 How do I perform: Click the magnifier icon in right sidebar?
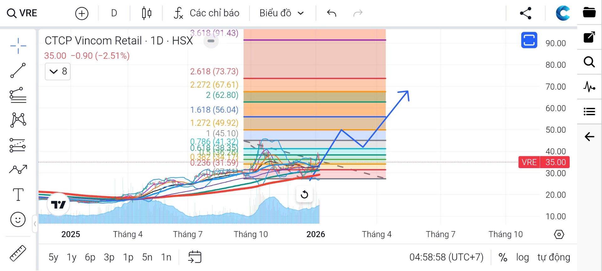click(x=589, y=62)
